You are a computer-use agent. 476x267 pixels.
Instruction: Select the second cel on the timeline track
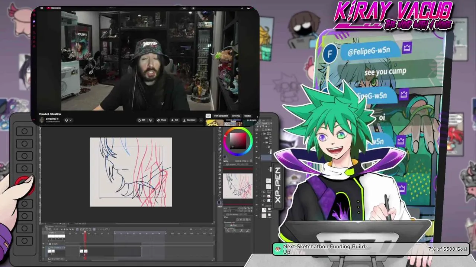(86, 251)
